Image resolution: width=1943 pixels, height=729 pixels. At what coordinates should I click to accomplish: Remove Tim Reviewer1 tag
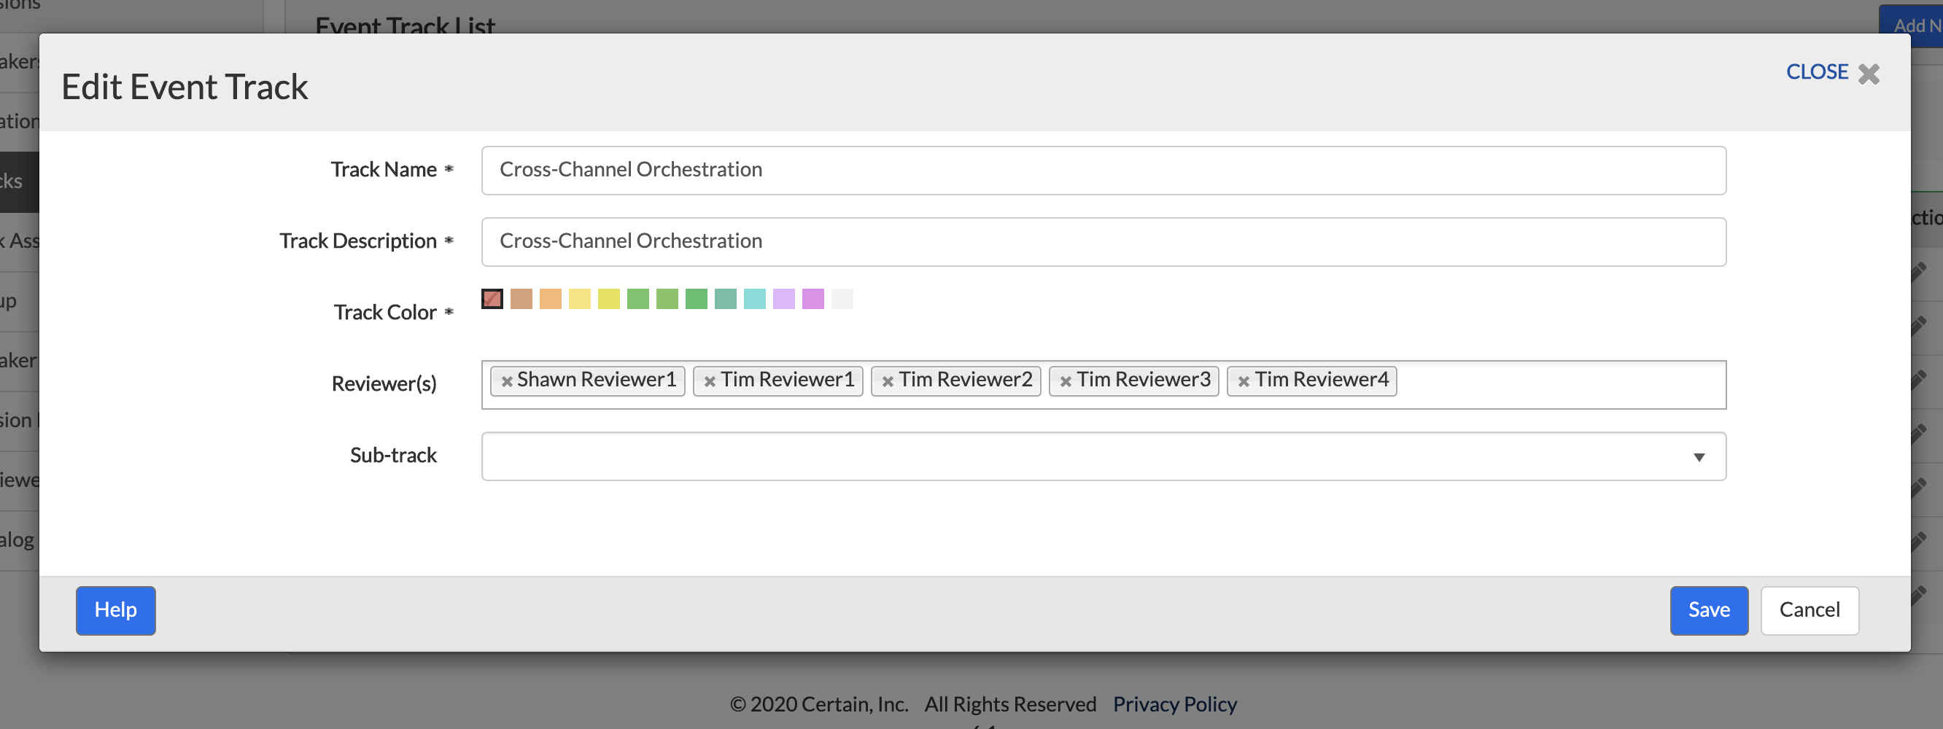[710, 381]
